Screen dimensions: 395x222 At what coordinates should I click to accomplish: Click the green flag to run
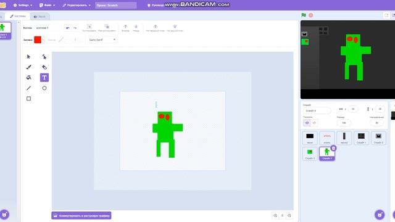(x=304, y=15)
